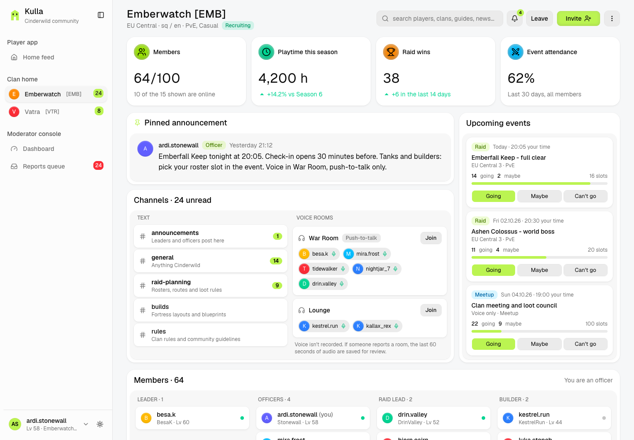This screenshot has height=440, width=634.
Task: Select Maybe for Clan meeting event
Action: pos(539,344)
